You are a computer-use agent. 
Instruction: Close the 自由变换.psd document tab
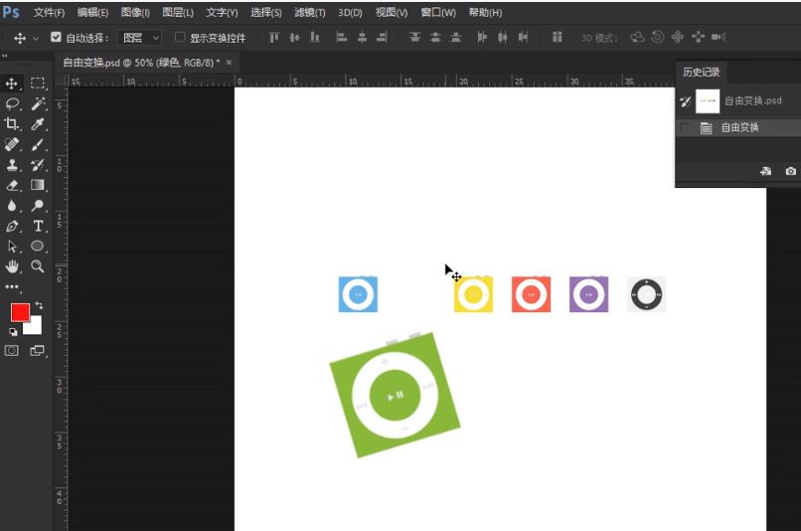[229, 63]
